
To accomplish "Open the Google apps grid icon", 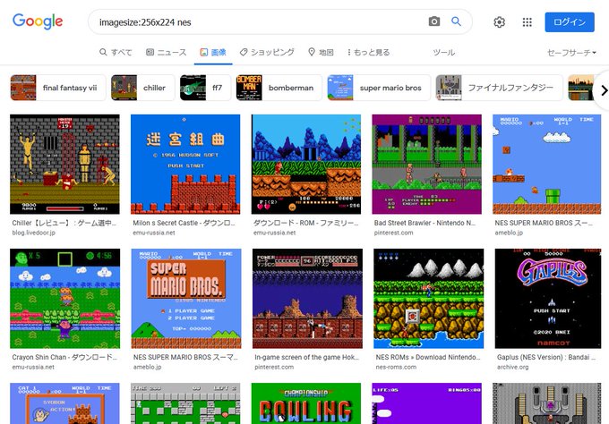I will pos(527,22).
